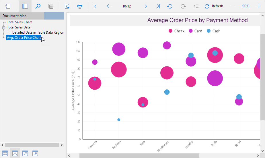This screenshot has width=265, height=158.
Task: Open the search magnifier tool
Action: coord(38,6)
